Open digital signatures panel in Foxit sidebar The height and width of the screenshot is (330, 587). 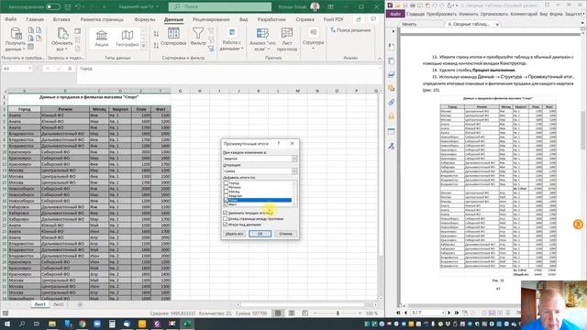click(392, 146)
